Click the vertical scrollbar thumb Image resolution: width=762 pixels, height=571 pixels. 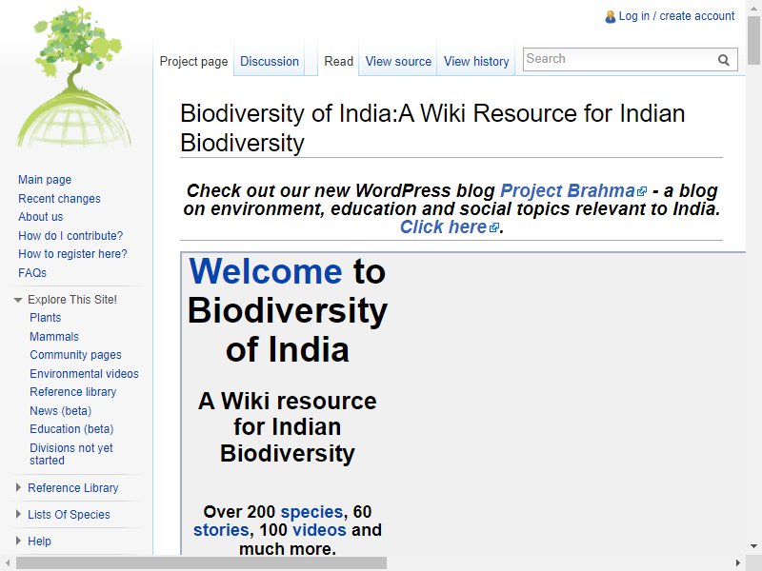754,41
